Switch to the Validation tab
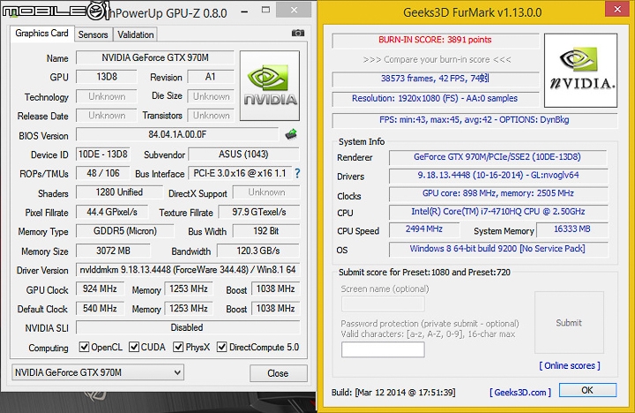Viewport: 635px width, 413px height. pos(135,34)
